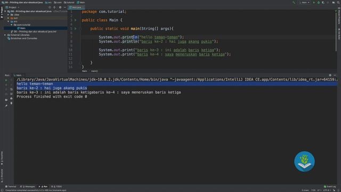The image size is (341, 192).
Task: Pin the Run tab with pin icon
Action: (x=6, y=106)
